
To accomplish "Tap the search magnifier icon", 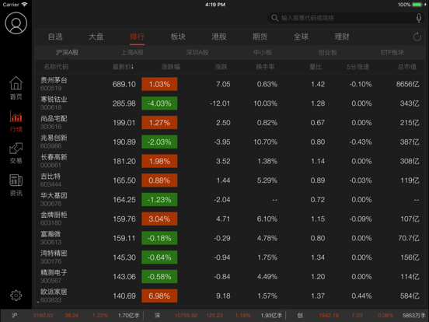I will [x=274, y=18].
